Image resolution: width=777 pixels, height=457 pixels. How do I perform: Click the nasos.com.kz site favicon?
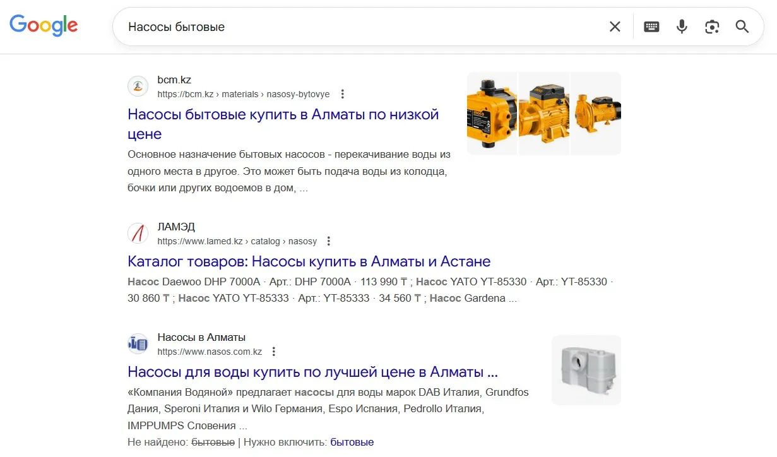pyautogui.click(x=138, y=344)
